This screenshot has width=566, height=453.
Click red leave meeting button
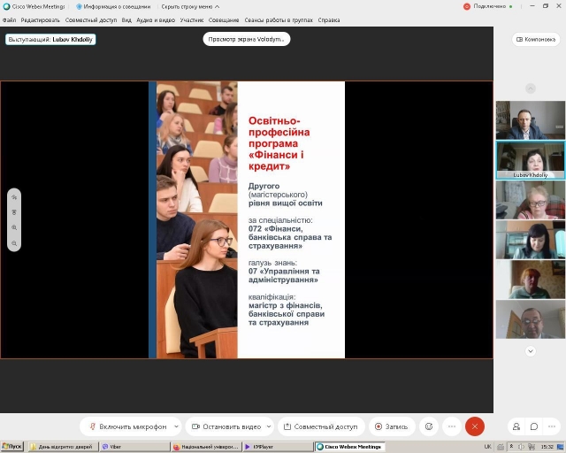(475, 426)
